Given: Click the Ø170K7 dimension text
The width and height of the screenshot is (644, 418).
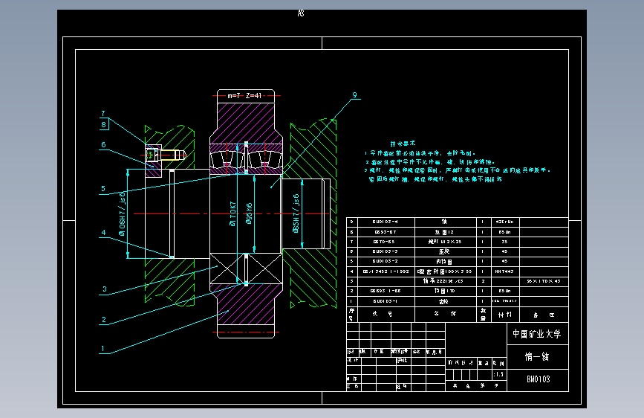Looking at the screenshot, I should click(x=233, y=214).
